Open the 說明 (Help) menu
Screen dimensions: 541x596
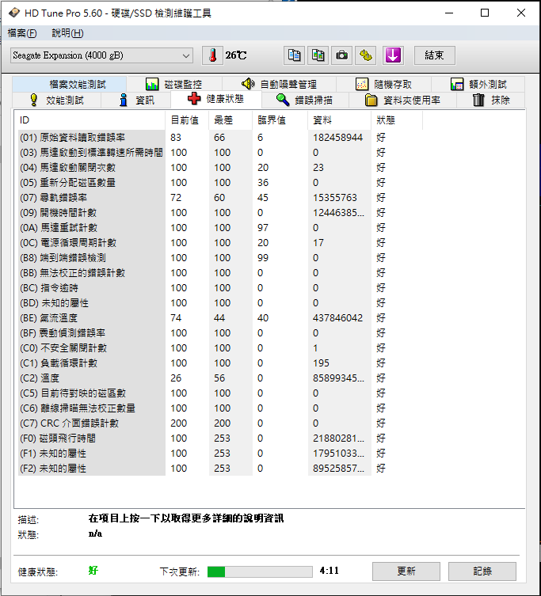pos(67,33)
